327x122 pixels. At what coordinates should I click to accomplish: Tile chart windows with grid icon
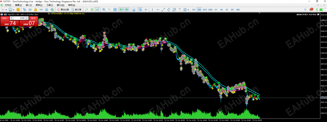pos(115,9)
